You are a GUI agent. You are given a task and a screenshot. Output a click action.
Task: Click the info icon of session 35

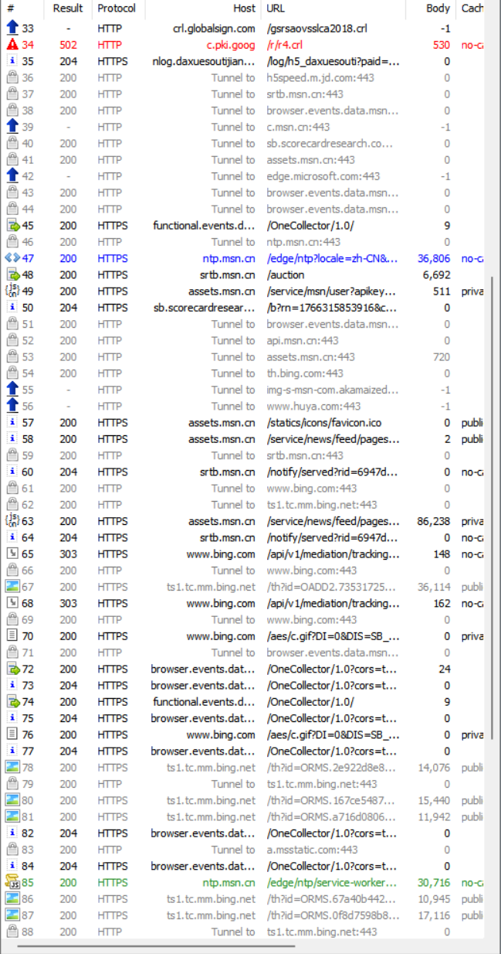pyautogui.click(x=12, y=61)
